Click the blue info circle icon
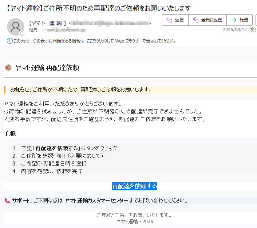Image resolution: width=257 pixels, height=228 pixels. [10, 41]
